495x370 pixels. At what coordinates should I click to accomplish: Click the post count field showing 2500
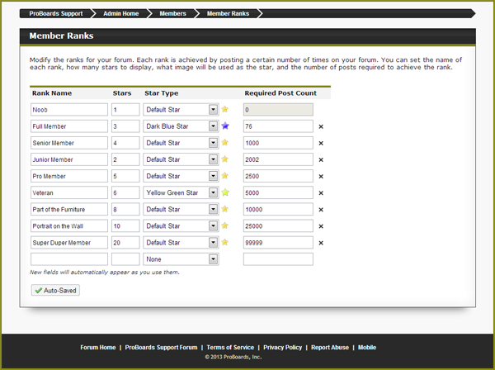[x=278, y=176]
